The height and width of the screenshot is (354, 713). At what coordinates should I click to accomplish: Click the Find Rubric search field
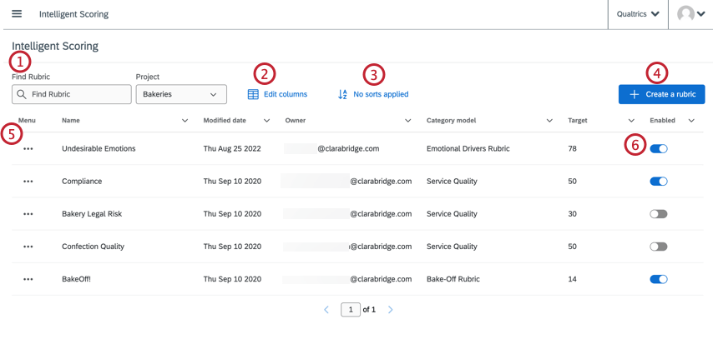coord(71,94)
